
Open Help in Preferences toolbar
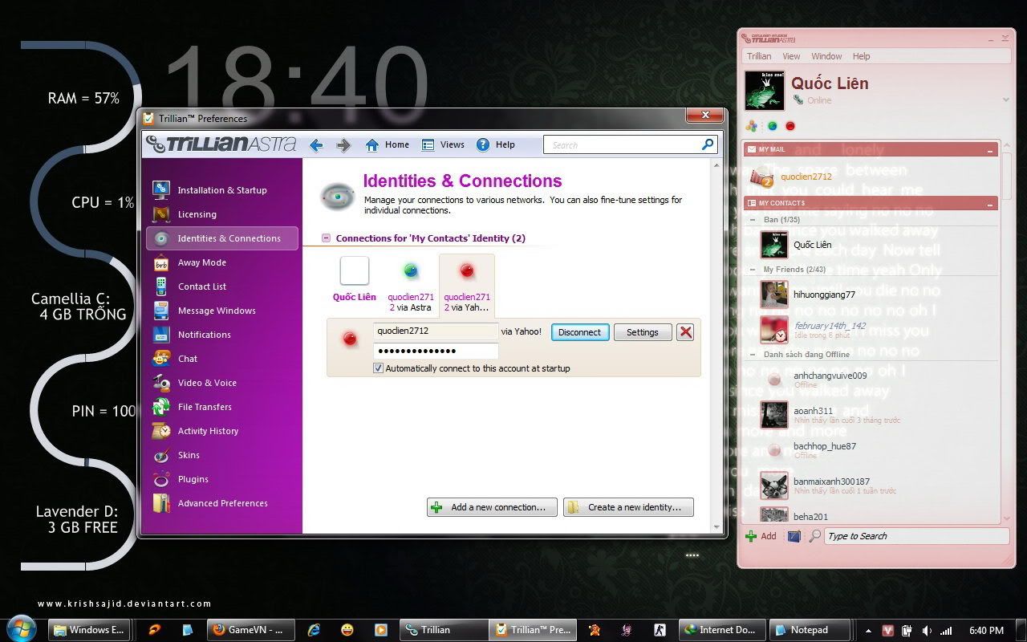click(x=496, y=145)
